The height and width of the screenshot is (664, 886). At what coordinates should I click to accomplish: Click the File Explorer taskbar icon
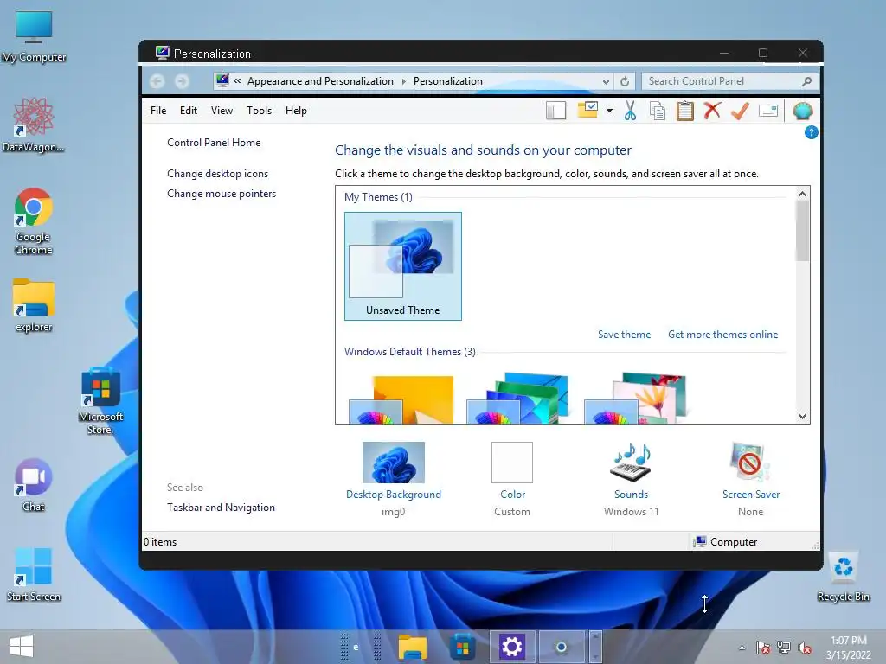(413, 647)
